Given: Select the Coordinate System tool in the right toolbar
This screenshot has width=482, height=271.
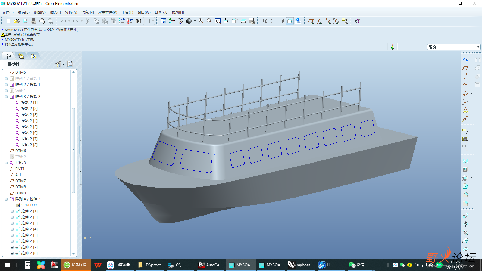Looking at the screenshot, I should coord(465,102).
